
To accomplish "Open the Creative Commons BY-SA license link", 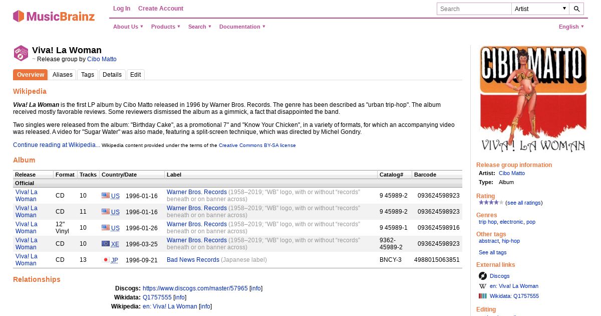I will [x=257, y=145].
